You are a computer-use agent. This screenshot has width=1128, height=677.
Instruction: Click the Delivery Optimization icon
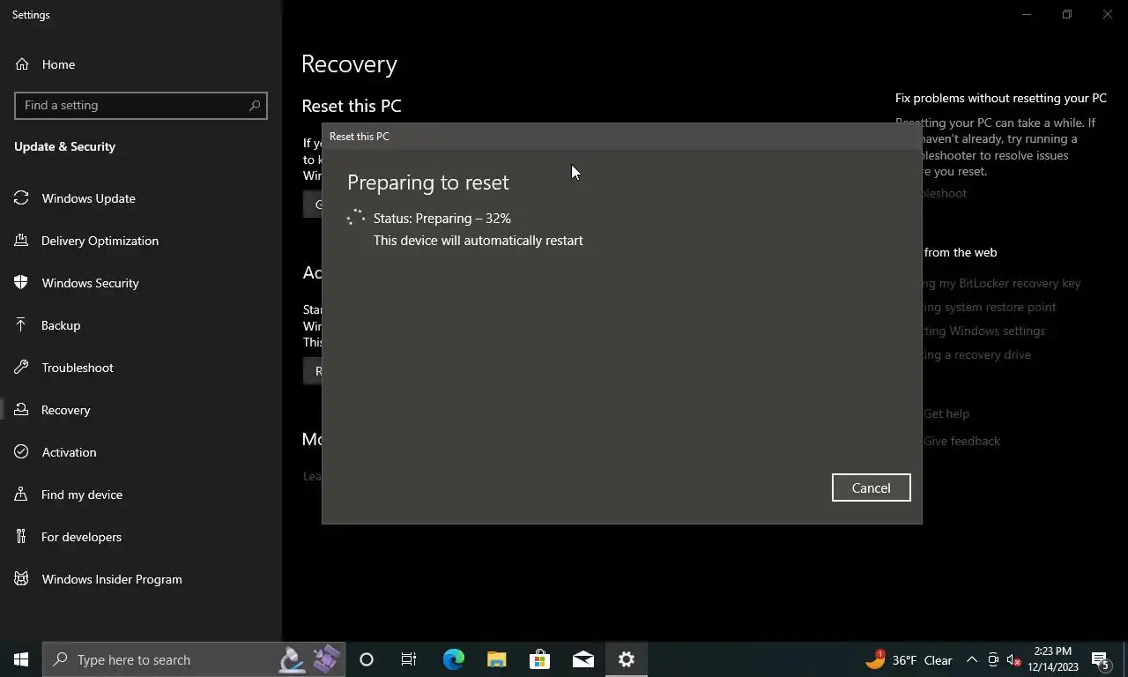pyautogui.click(x=22, y=241)
